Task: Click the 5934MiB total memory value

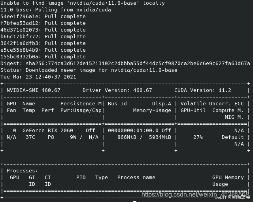Action: point(160,137)
